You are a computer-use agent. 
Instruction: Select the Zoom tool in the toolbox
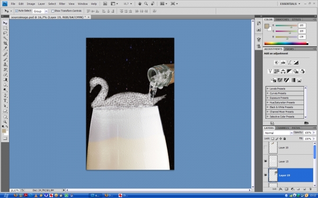click(x=5, y=122)
